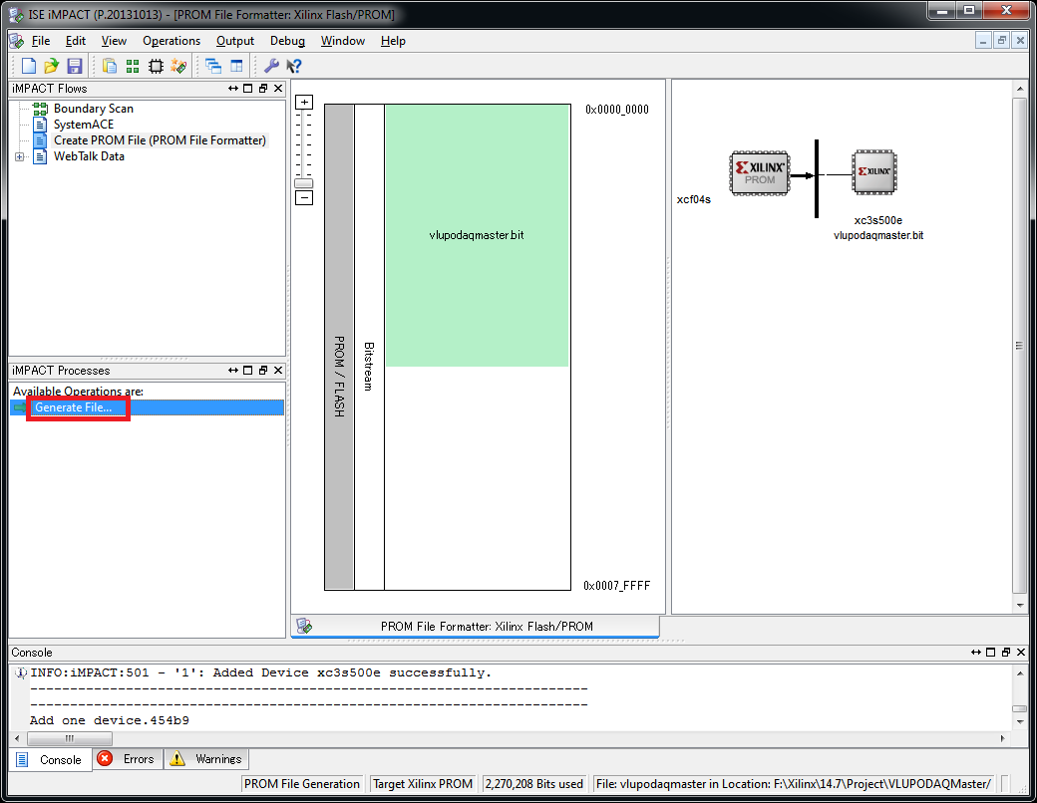Minimize the inner document window
The width and height of the screenshot is (1037, 803).
(x=983, y=40)
